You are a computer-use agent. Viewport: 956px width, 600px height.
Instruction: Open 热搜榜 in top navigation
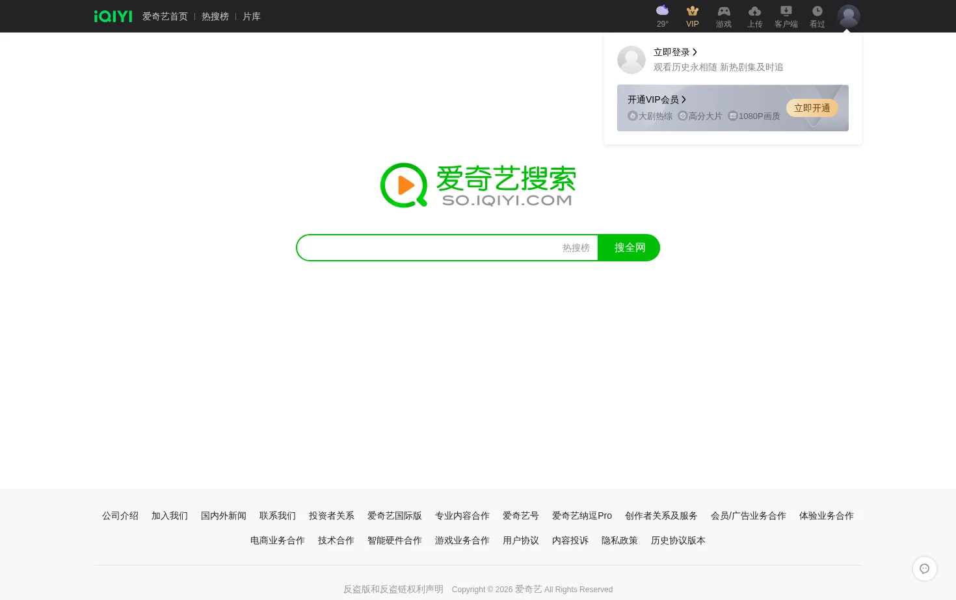pyautogui.click(x=215, y=16)
